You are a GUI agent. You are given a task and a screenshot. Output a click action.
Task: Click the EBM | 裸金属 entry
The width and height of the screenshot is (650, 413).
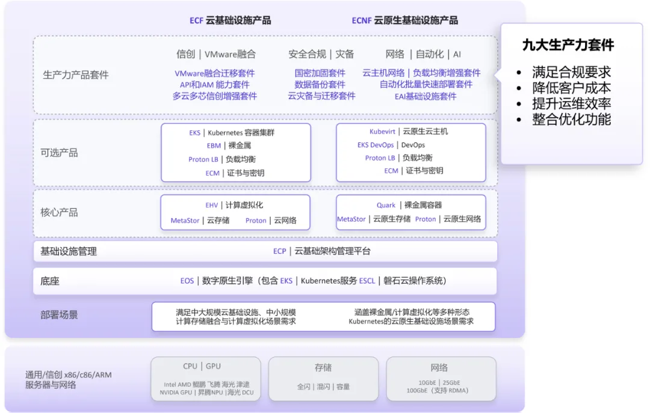click(x=229, y=145)
